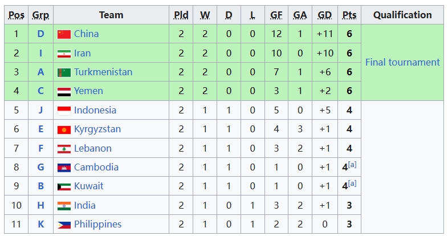The height and width of the screenshot is (236, 448).
Task: Open the Cambodia team link
Action: click(96, 167)
